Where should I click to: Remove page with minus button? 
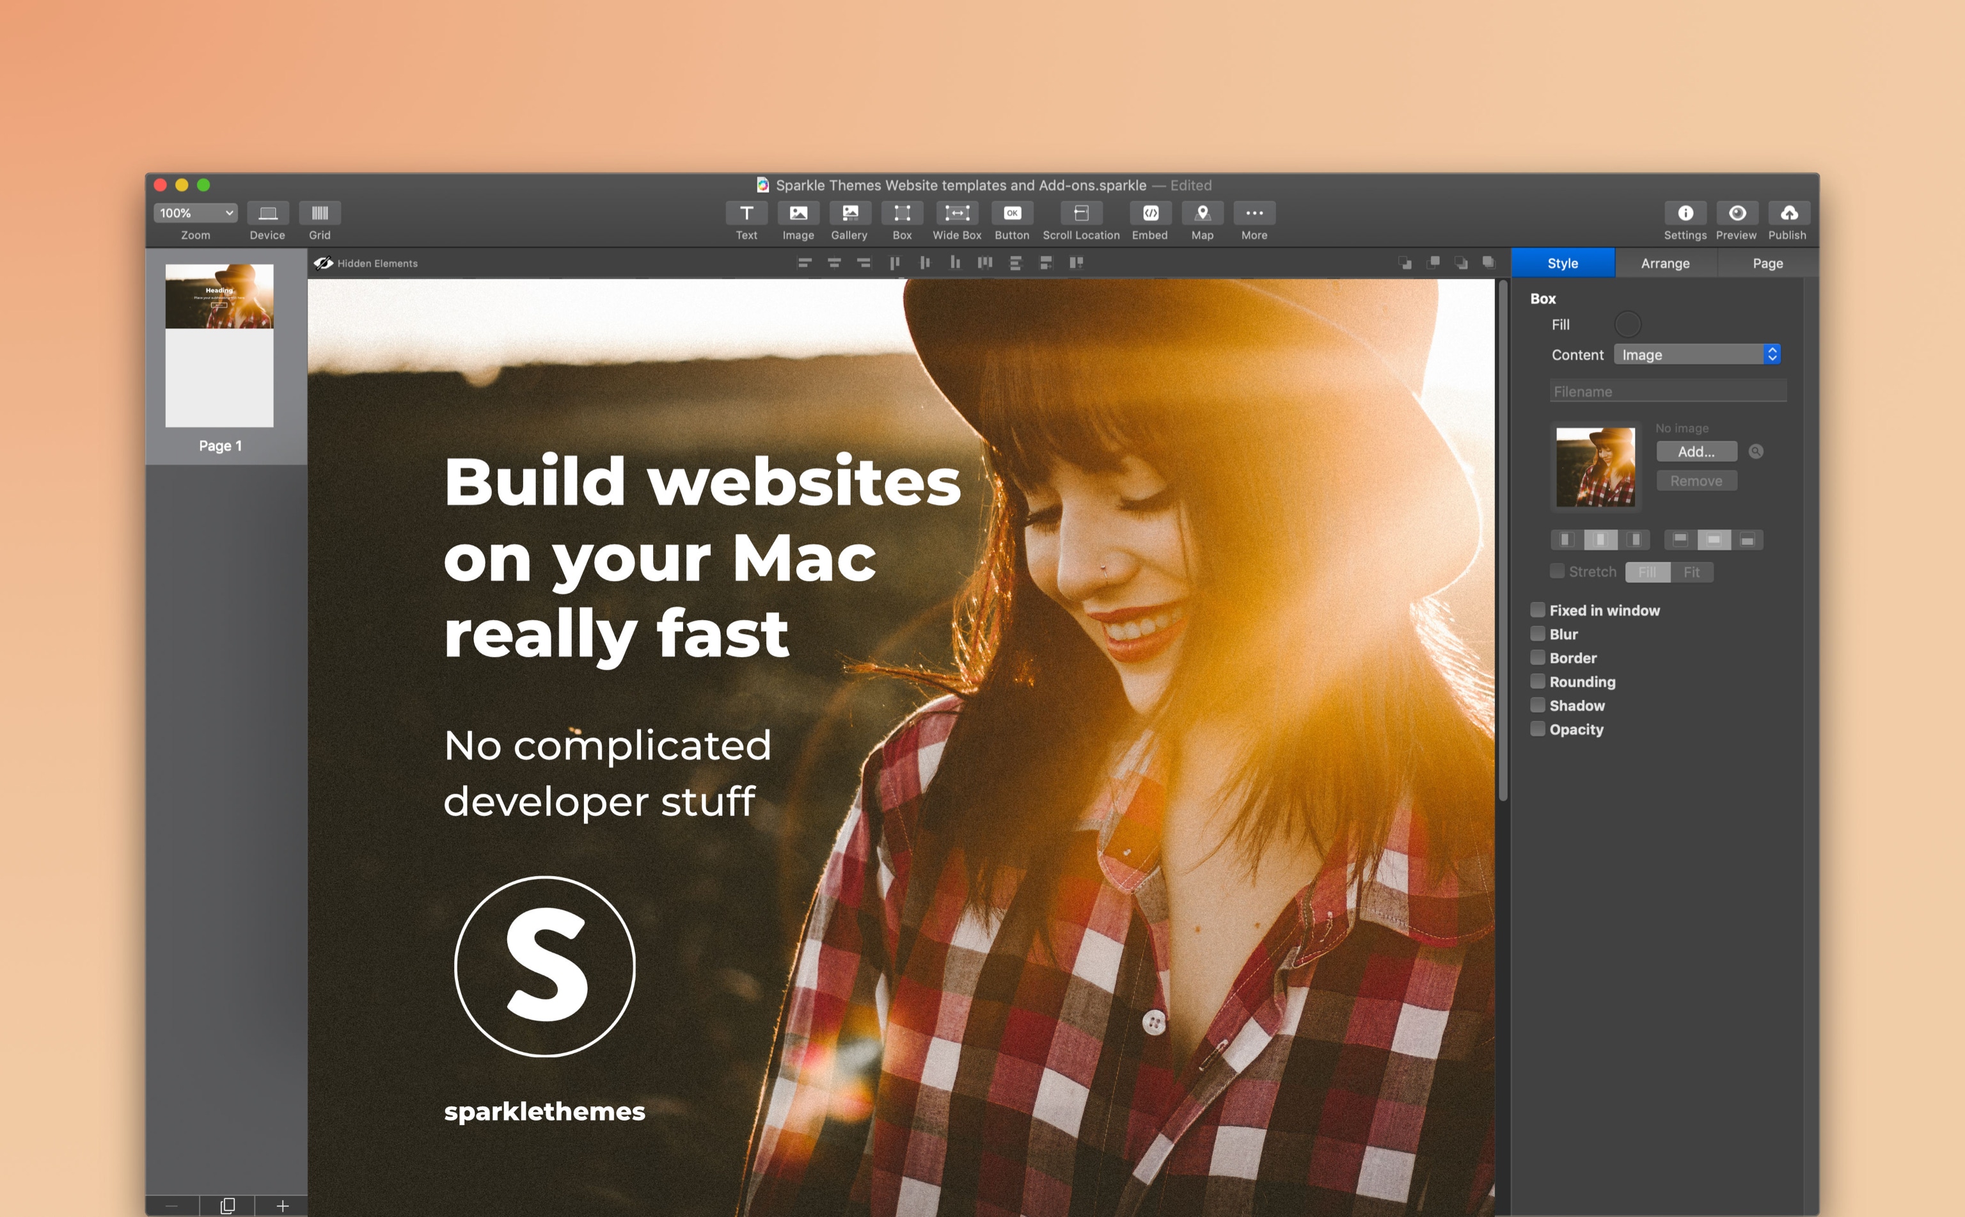171,1205
